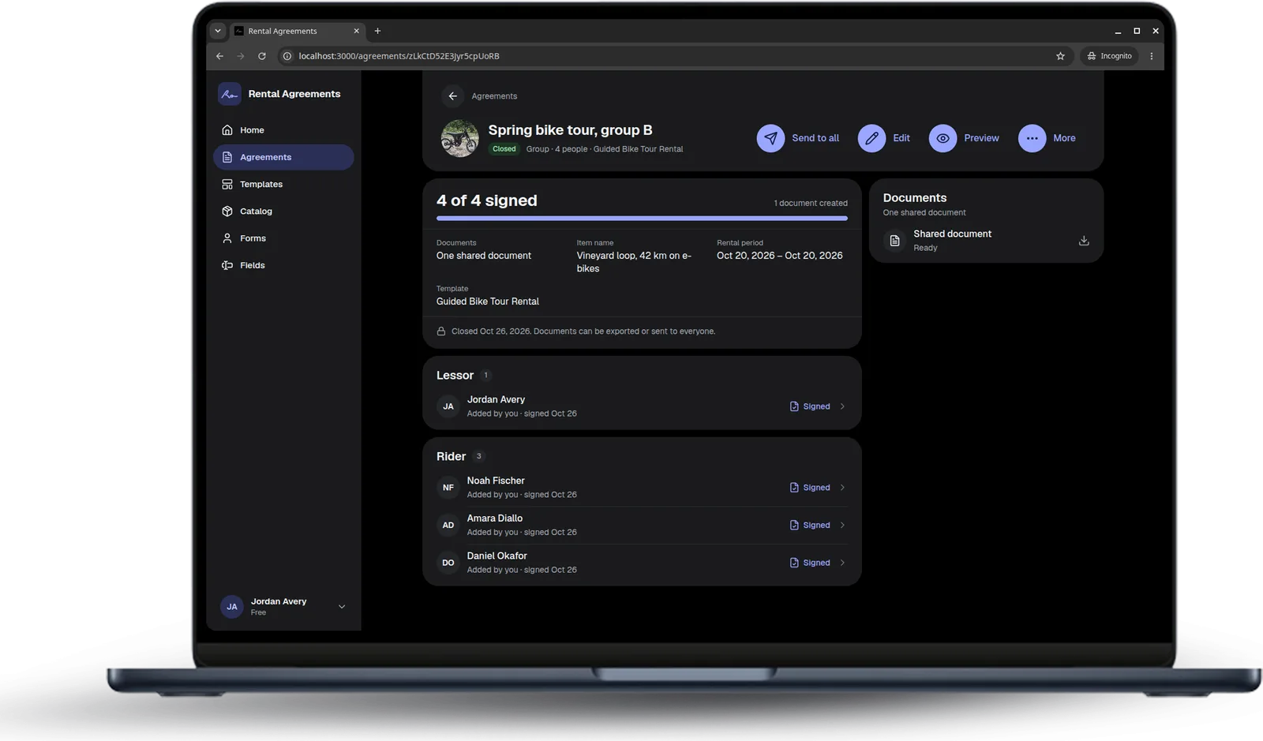Open the Catalog section
The height and width of the screenshot is (741, 1263).
pos(283,211)
